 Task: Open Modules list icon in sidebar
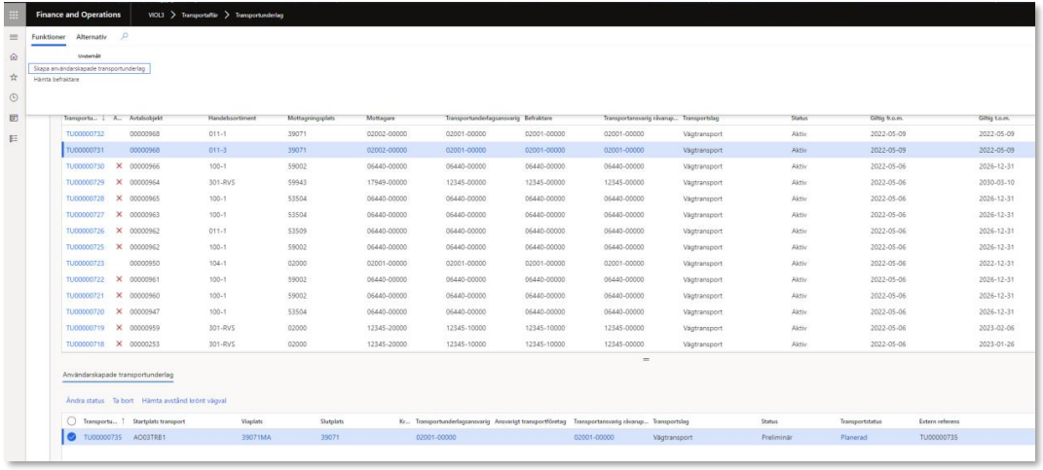(13, 138)
